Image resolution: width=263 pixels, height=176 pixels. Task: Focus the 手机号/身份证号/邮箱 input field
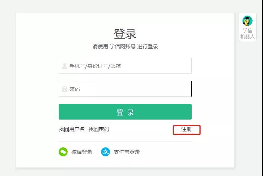click(x=125, y=66)
